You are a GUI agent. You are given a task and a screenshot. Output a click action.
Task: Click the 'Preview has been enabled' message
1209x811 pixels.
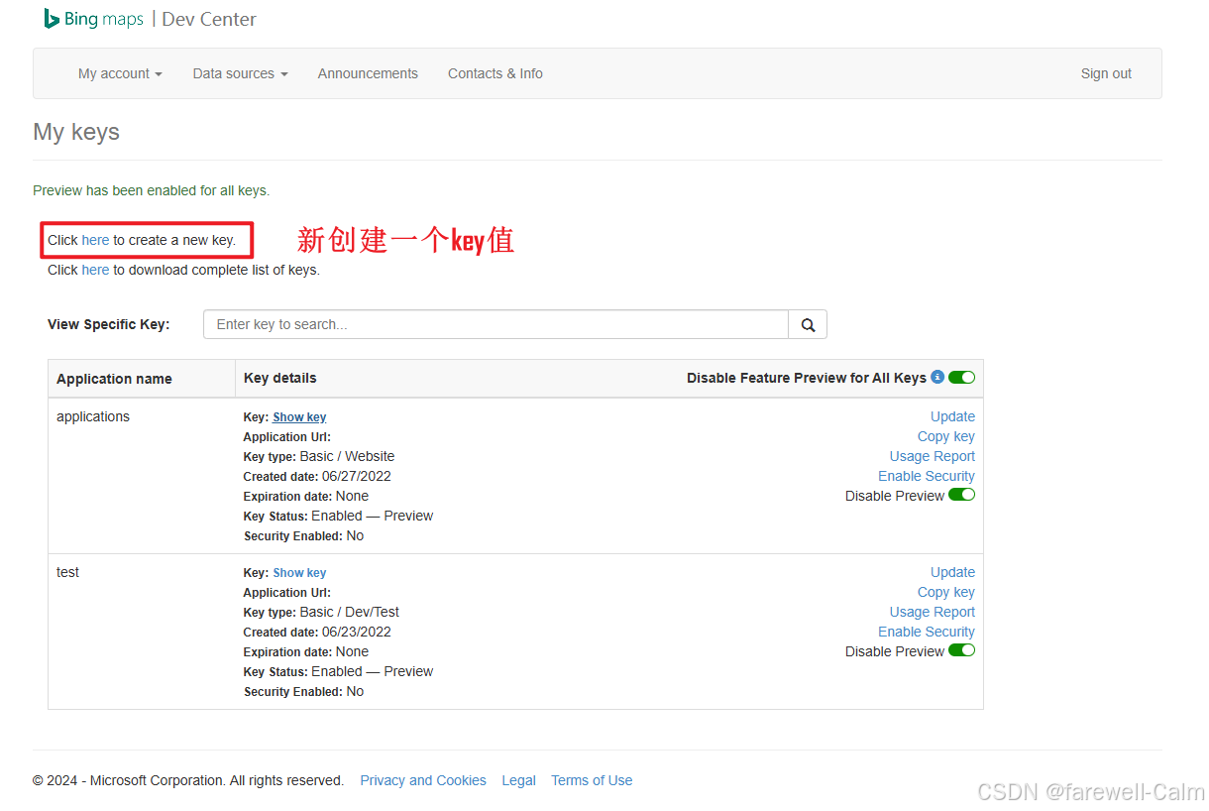pyautogui.click(x=152, y=190)
